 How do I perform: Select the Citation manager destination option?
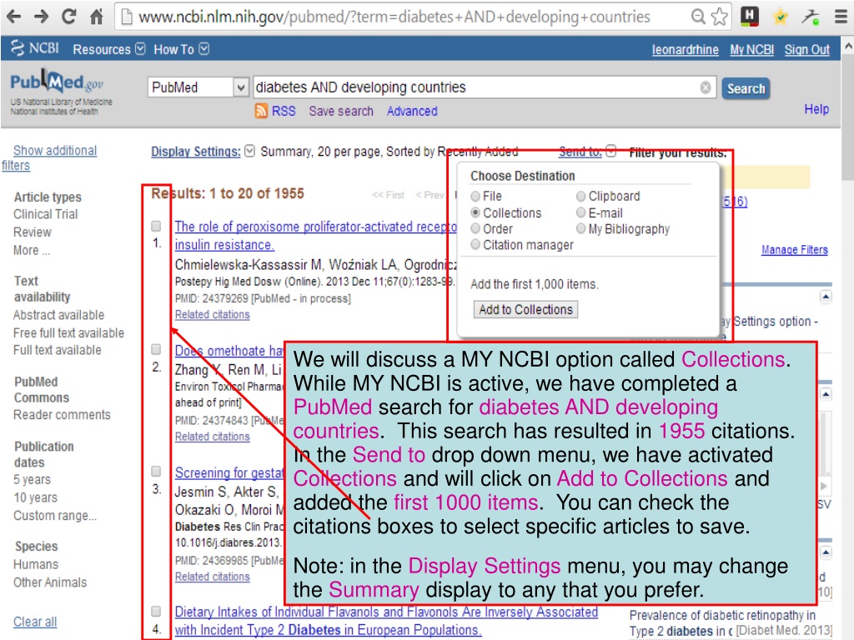click(x=475, y=245)
